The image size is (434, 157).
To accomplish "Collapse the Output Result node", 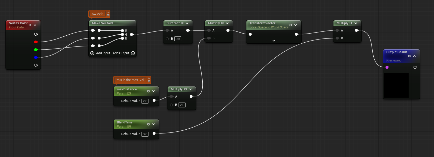I will pyautogui.click(x=414, y=56).
